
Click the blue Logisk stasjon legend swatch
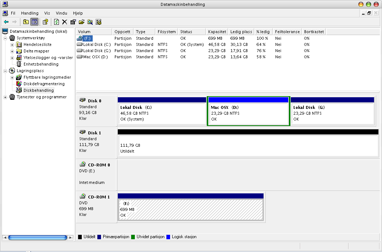pos(168,237)
